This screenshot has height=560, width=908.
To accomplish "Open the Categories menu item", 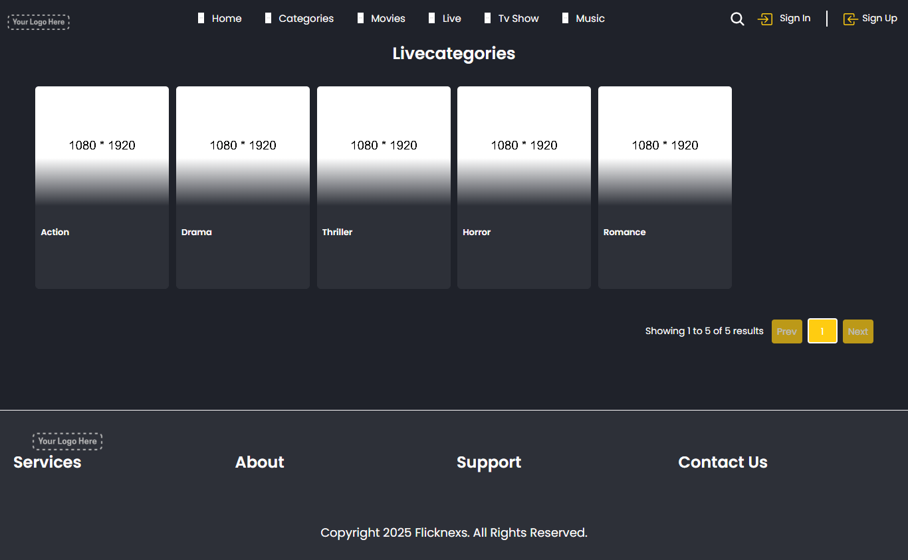I will point(306,19).
